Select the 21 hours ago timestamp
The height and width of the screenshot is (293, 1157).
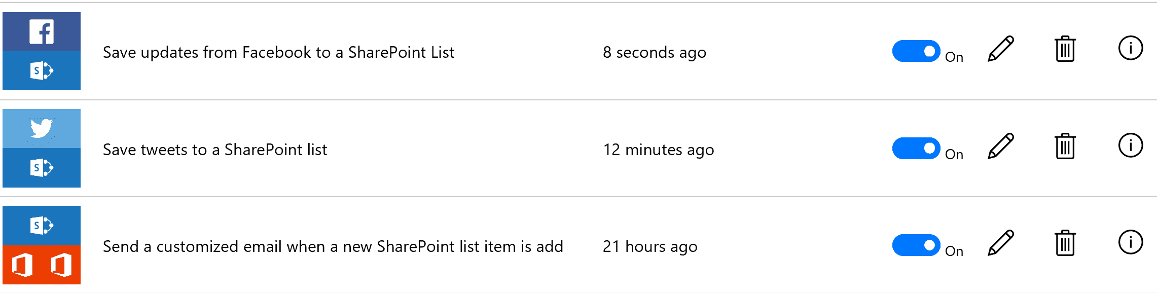(650, 247)
